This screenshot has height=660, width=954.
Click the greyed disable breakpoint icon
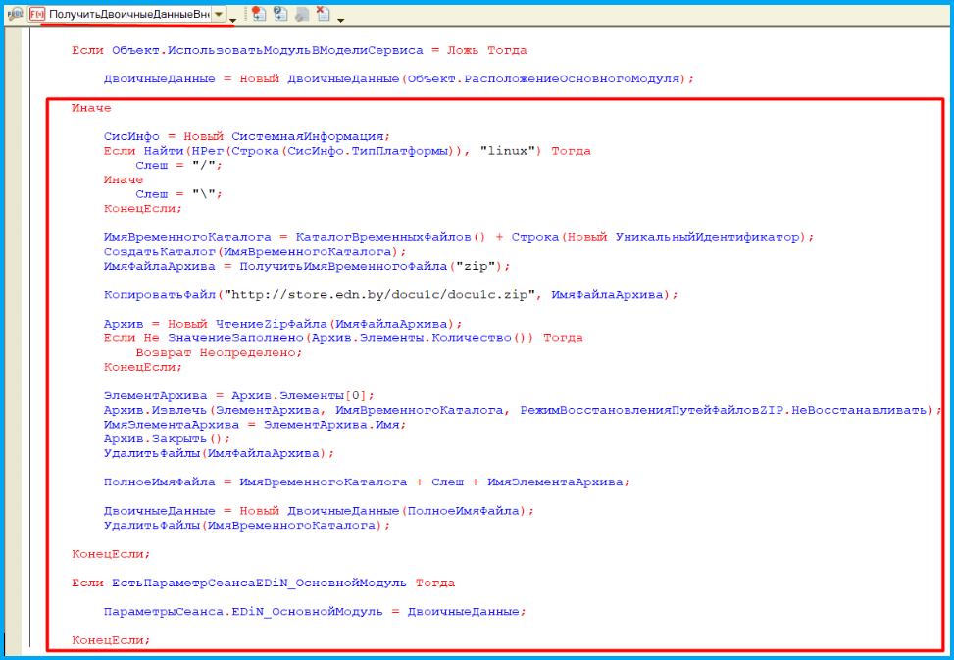click(x=302, y=14)
